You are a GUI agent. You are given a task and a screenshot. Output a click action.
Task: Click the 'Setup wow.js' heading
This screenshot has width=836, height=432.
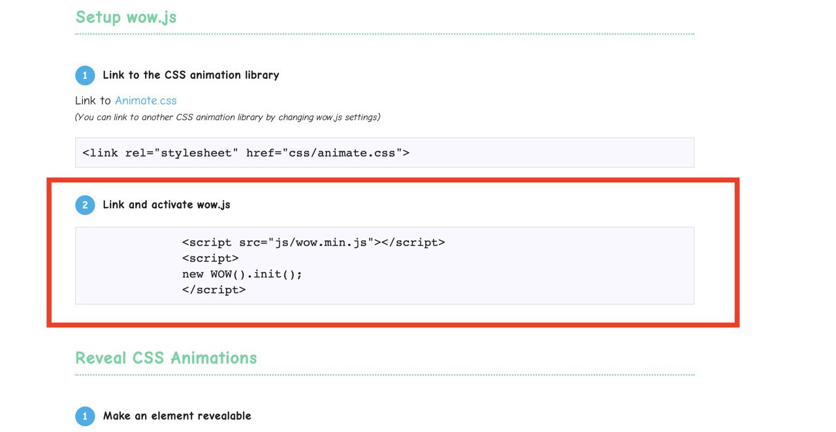point(126,17)
